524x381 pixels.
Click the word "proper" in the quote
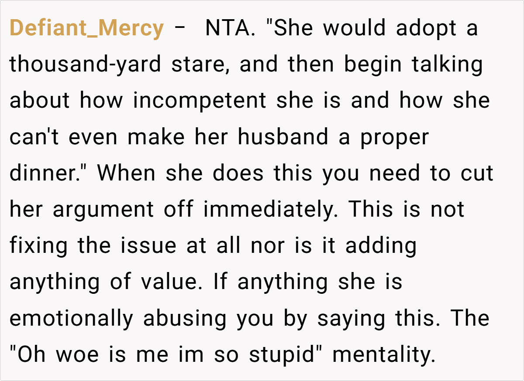coord(394,137)
